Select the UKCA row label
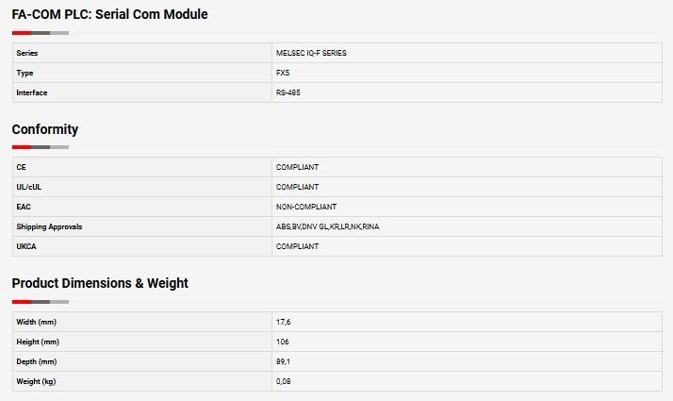 [26, 246]
